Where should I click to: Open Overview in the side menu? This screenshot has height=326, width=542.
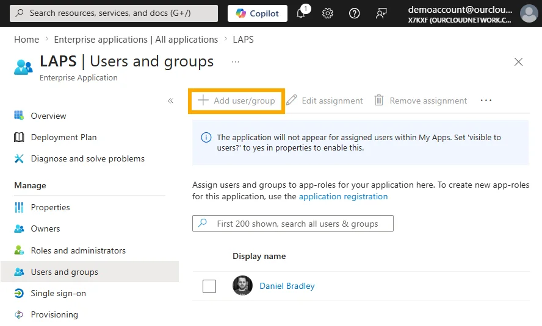coord(48,116)
